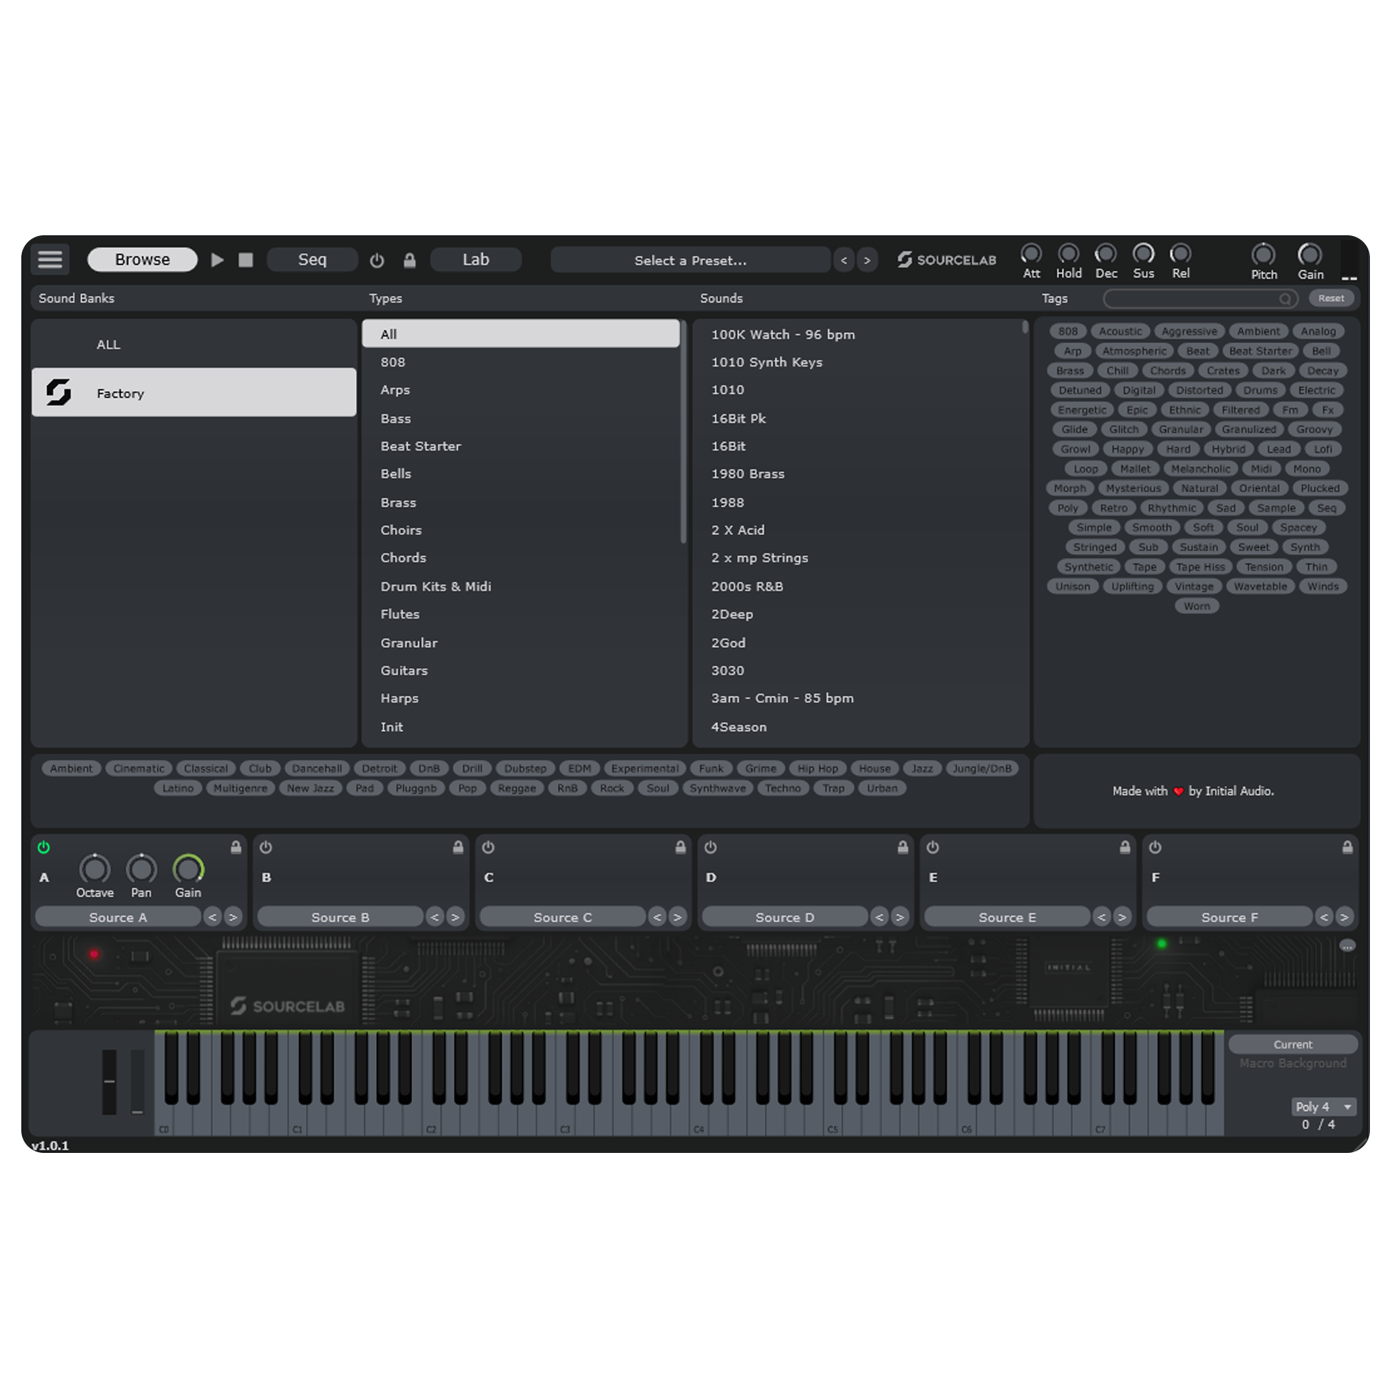Select the ALL sound bank
Viewport: 1392px width, 1392px height.
(x=194, y=344)
